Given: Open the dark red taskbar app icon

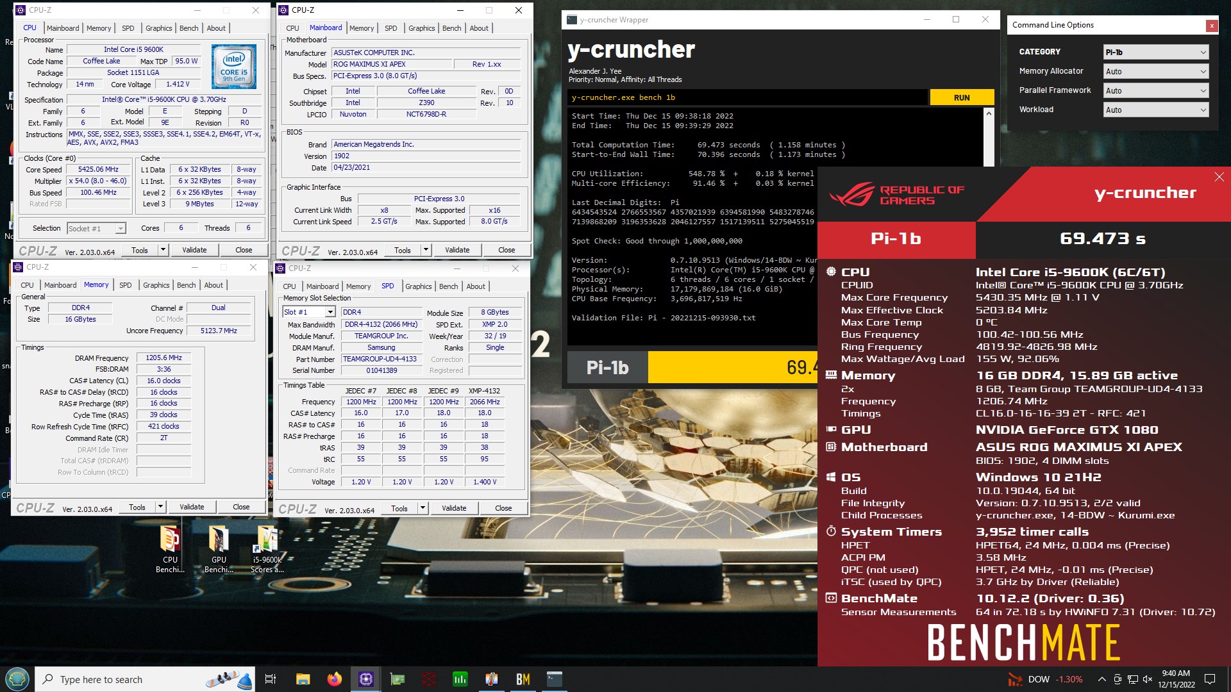Looking at the screenshot, I should pos(429,679).
